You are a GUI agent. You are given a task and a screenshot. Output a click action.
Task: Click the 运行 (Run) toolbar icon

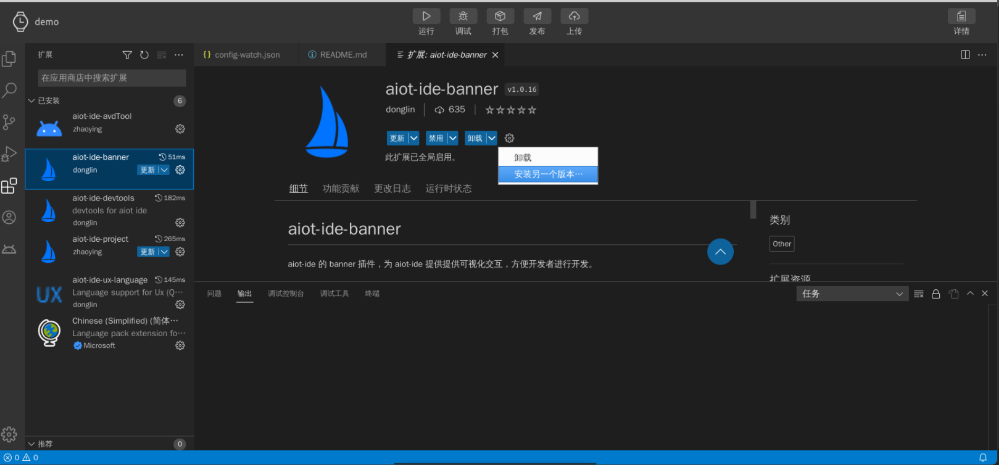click(x=426, y=16)
